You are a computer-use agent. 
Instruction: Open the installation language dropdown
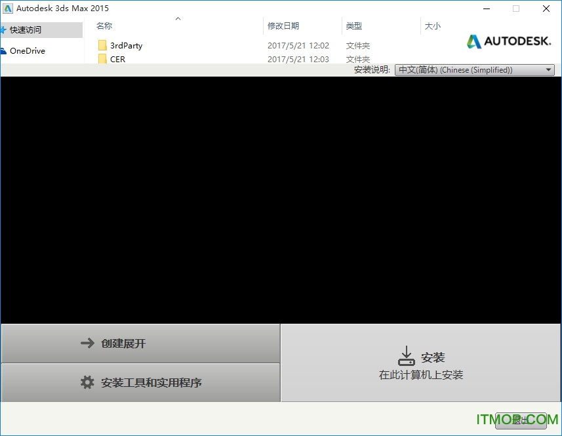[475, 70]
